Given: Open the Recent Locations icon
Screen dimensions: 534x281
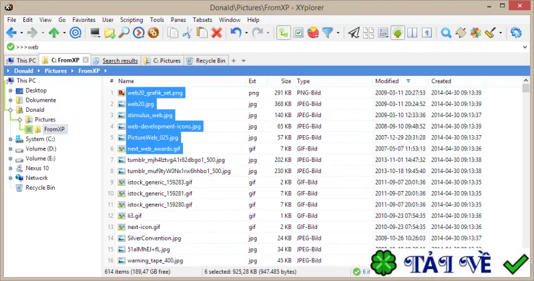Looking at the screenshot, I should click(109, 33).
